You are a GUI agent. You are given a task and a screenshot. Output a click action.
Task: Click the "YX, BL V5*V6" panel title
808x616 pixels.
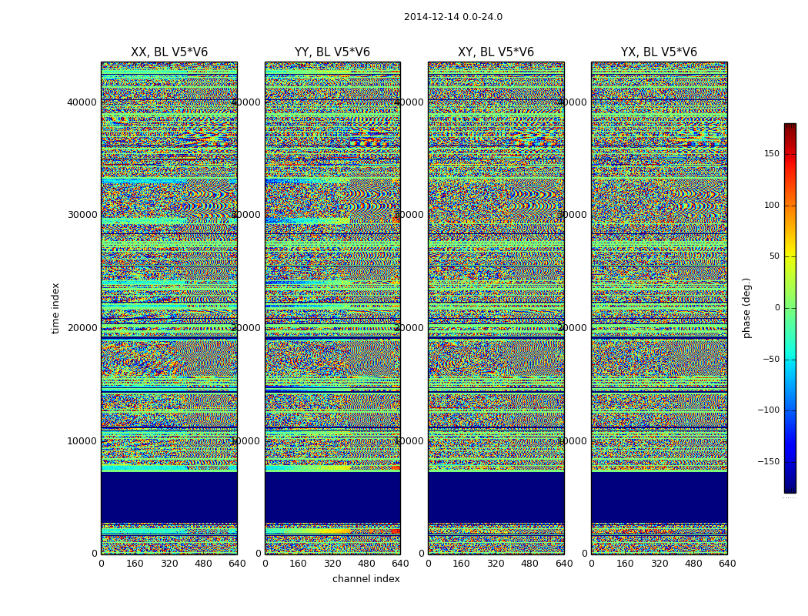[659, 52]
